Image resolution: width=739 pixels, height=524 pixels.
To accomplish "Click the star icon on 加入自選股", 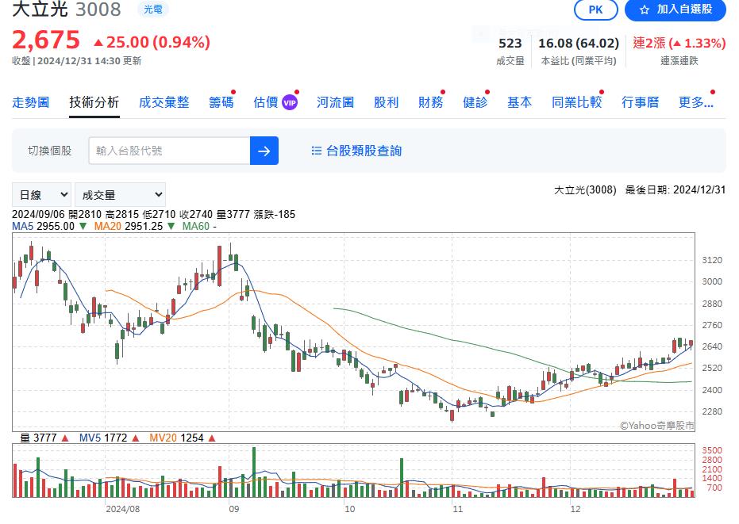I will pos(645,10).
